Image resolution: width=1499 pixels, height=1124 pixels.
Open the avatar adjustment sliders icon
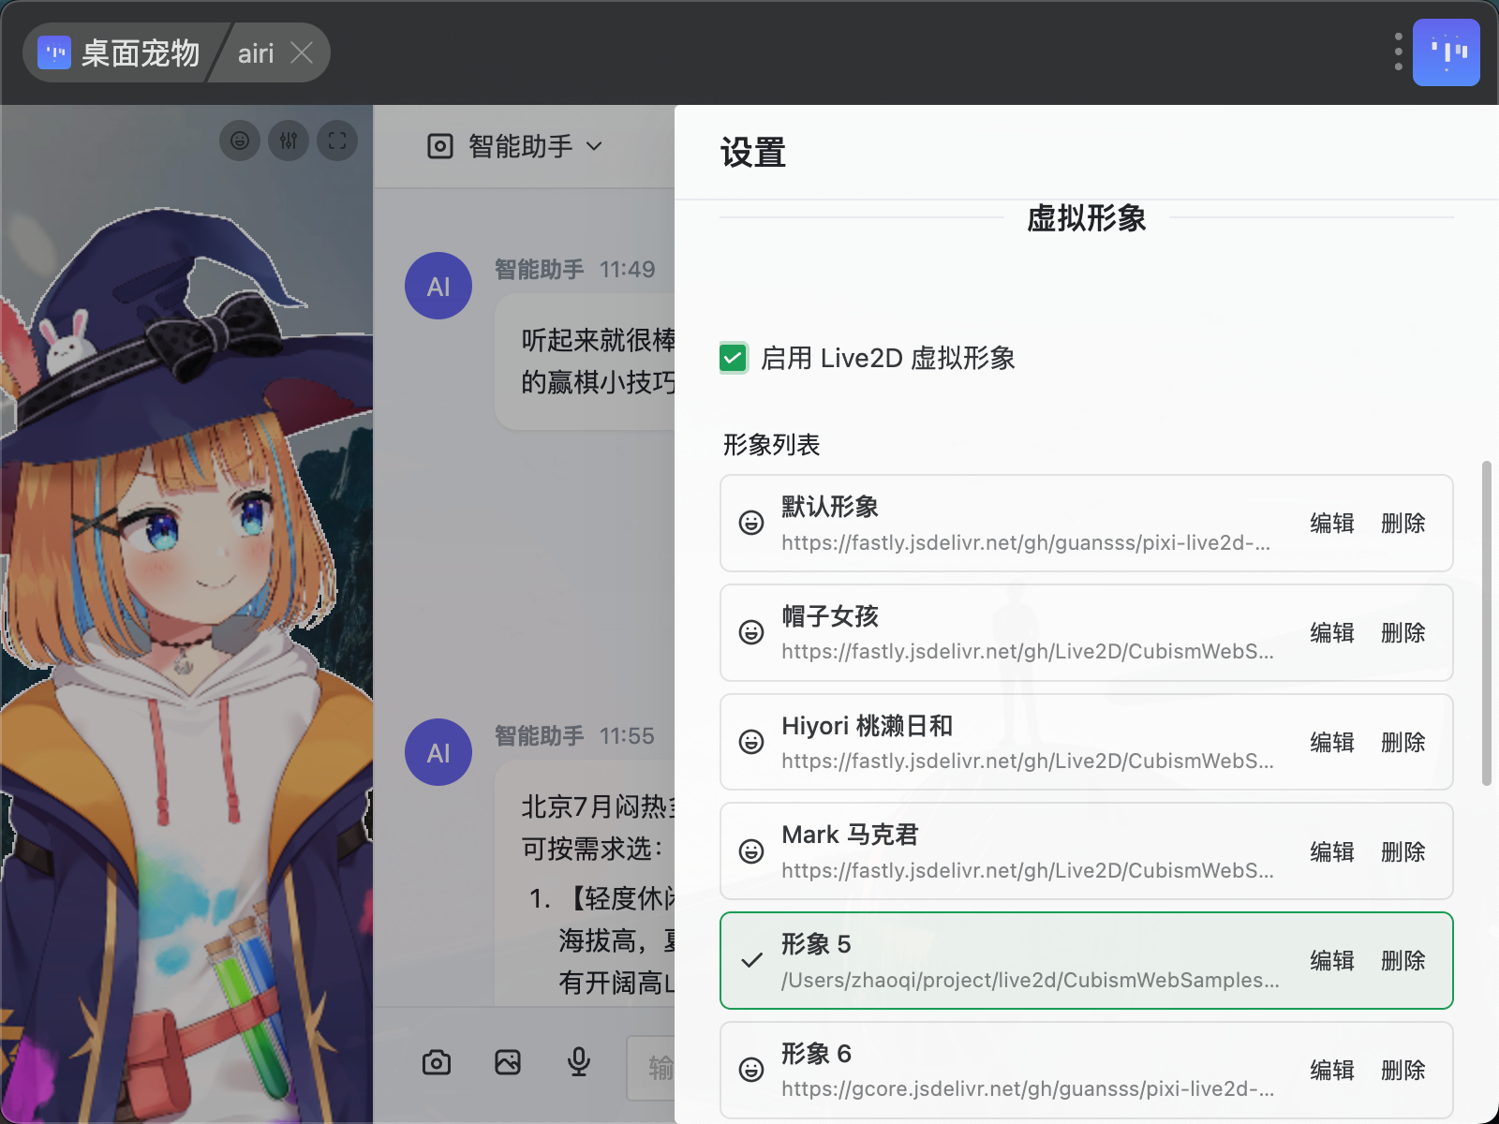point(289,140)
